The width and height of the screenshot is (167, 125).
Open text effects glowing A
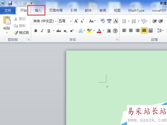(x=80, y=31)
